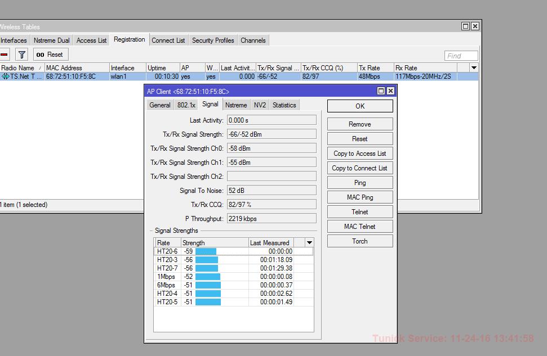Open the Access List tab
This screenshot has height=356, width=547.
tap(91, 40)
